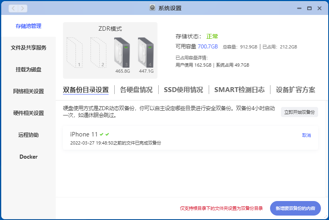Select empty disk slot 1
Image resolution: width=329 pixels, height=220 pixels.
(75, 52)
